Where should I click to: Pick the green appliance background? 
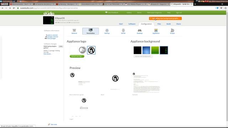click(x=155, y=50)
